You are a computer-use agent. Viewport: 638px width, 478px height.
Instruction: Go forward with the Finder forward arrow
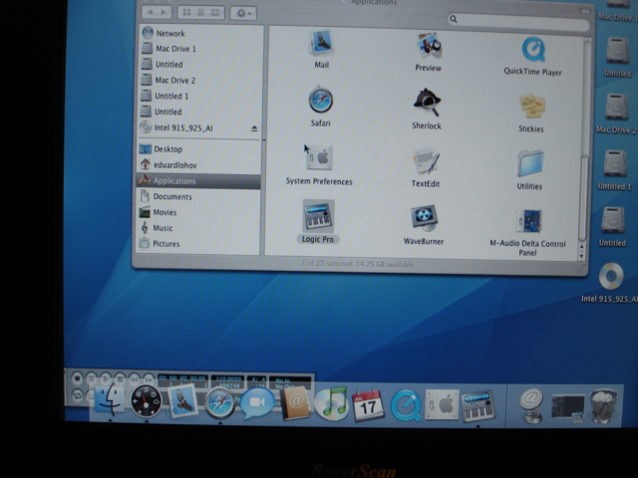point(163,12)
